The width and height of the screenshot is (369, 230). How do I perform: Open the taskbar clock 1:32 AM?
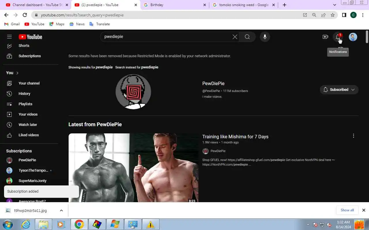pos(343,225)
